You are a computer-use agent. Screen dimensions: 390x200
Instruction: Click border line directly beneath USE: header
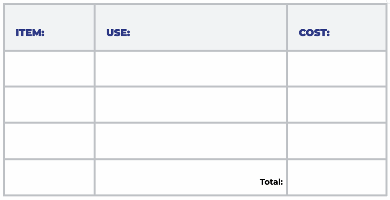pyautogui.click(x=190, y=50)
